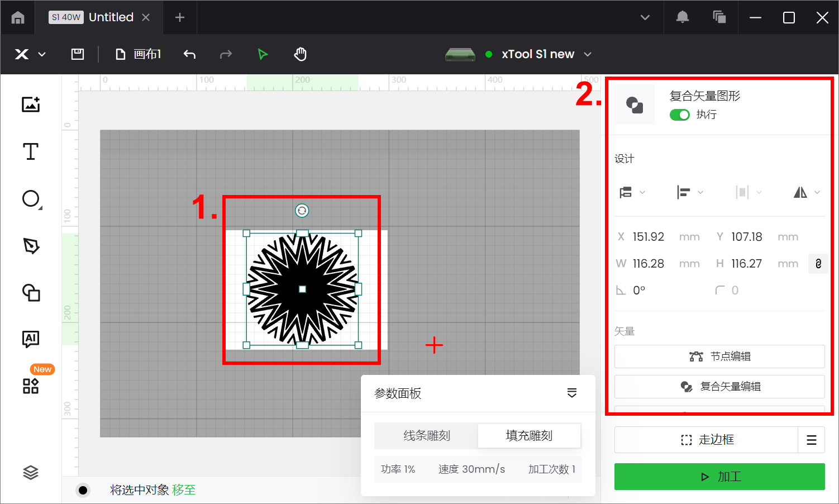Open the Layers panel icon
Image resolution: width=839 pixels, height=504 pixels.
[x=31, y=473]
